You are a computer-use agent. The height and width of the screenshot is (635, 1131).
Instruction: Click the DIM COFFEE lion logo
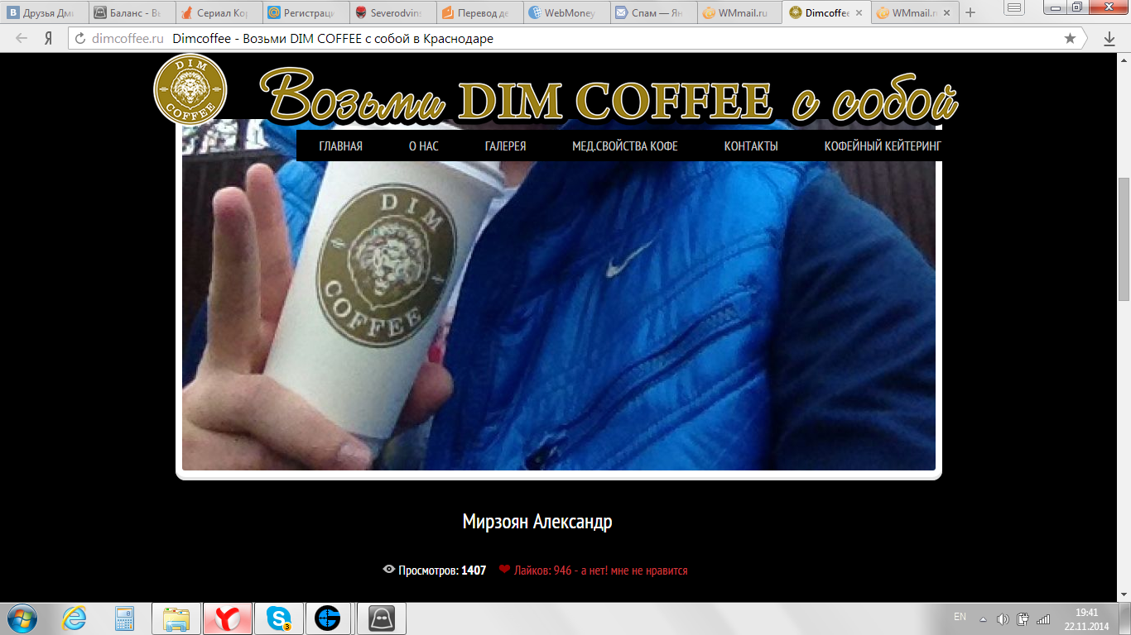(190, 89)
